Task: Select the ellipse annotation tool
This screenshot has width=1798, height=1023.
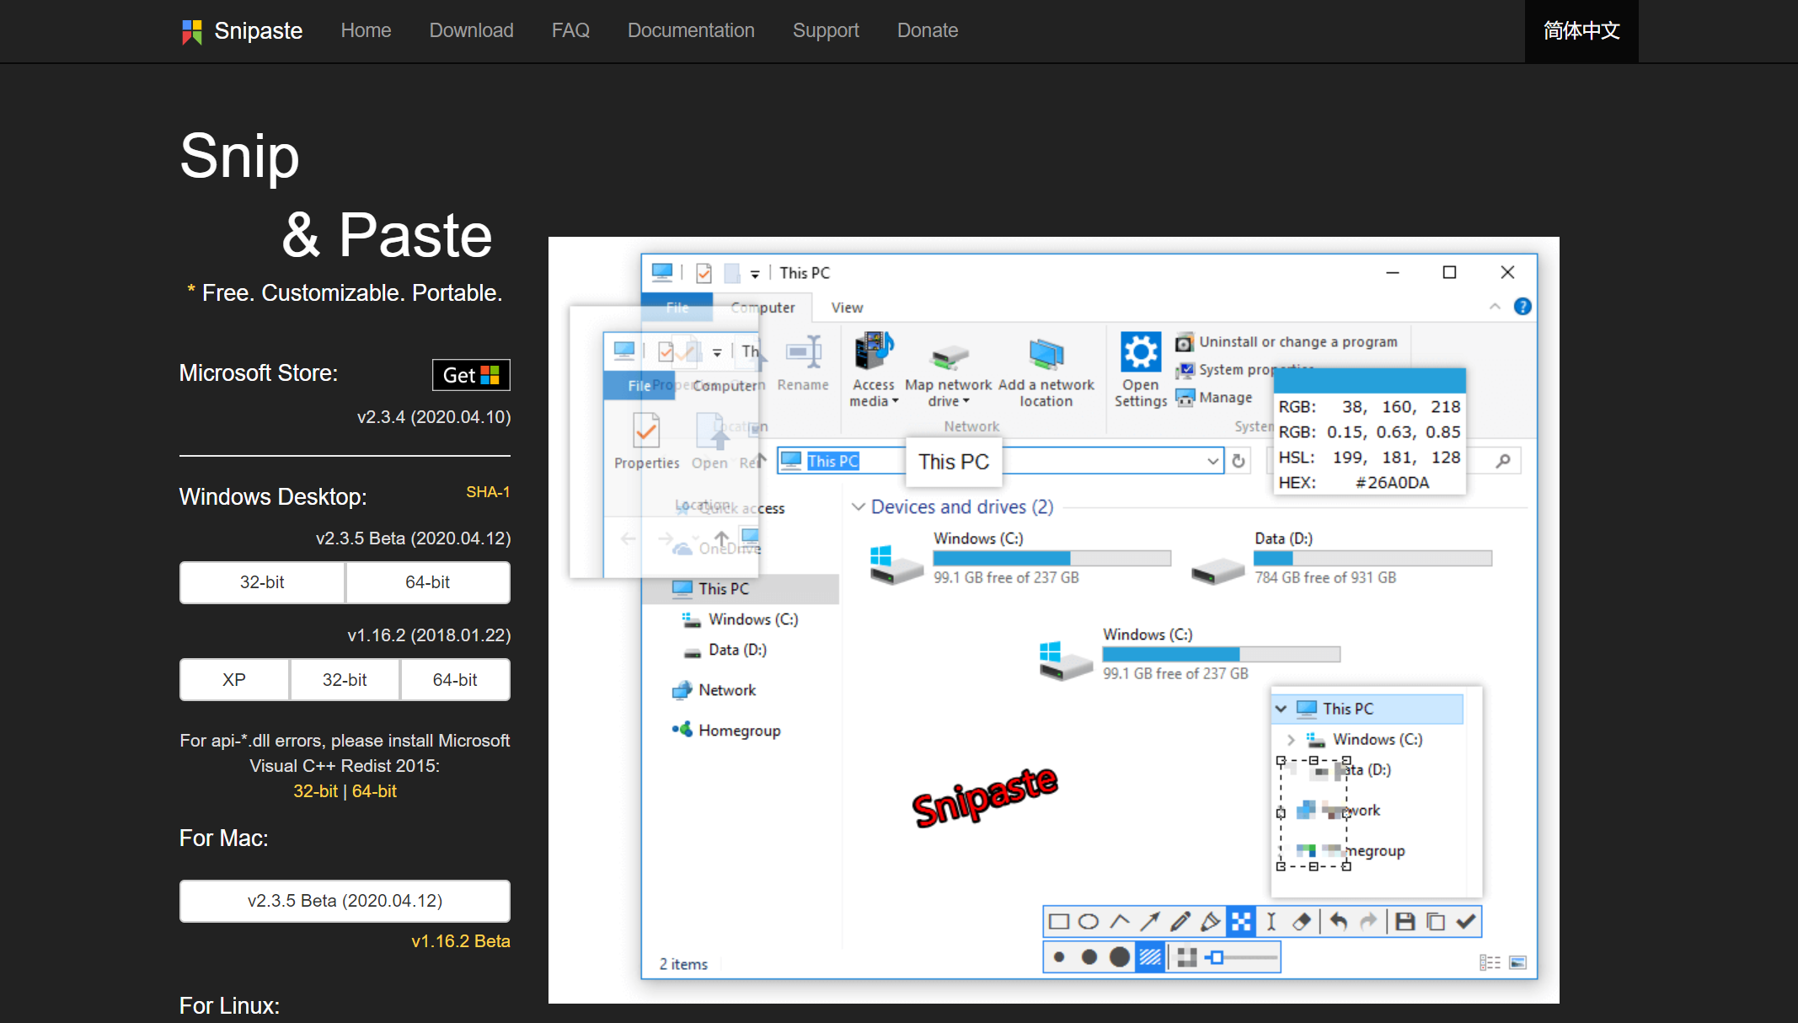Action: pos(1089,922)
